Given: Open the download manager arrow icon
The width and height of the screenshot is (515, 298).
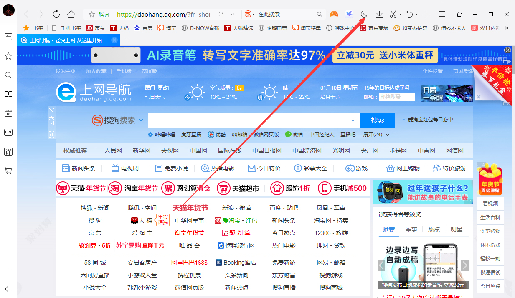Looking at the screenshot, I should click(379, 14).
